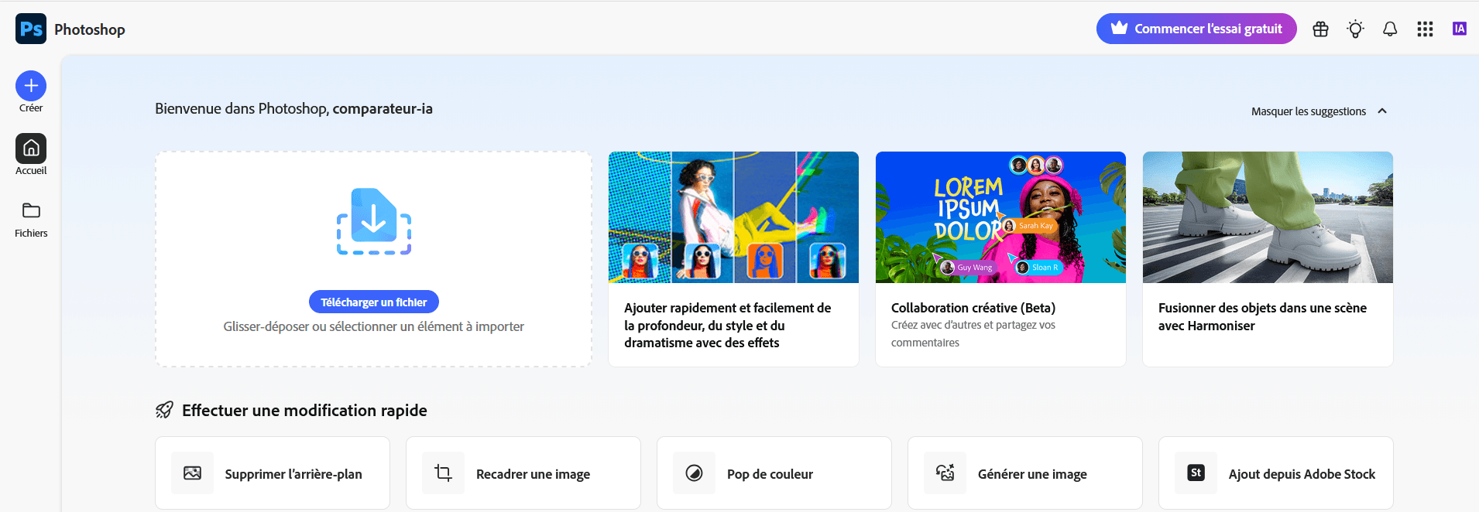Image resolution: width=1479 pixels, height=512 pixels.
Task: Click the Photoshop Ps logo icon
Action: (31, 29)
